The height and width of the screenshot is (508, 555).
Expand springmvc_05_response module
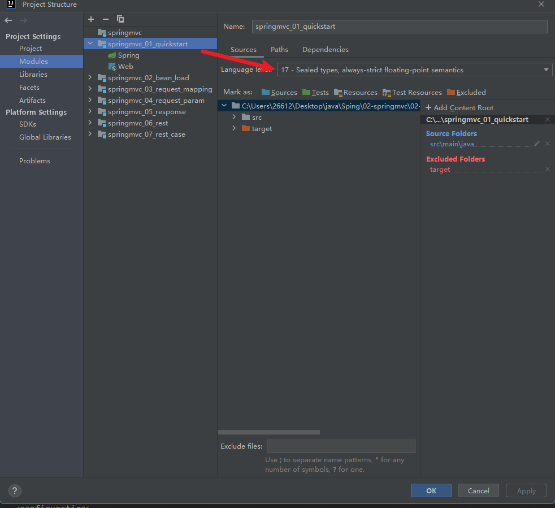pyautogui.click(x=90, y=111)
